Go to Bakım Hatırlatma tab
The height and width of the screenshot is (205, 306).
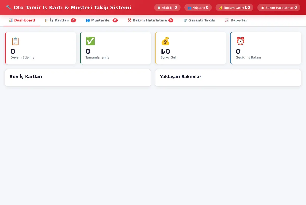[x=150, y=20]
